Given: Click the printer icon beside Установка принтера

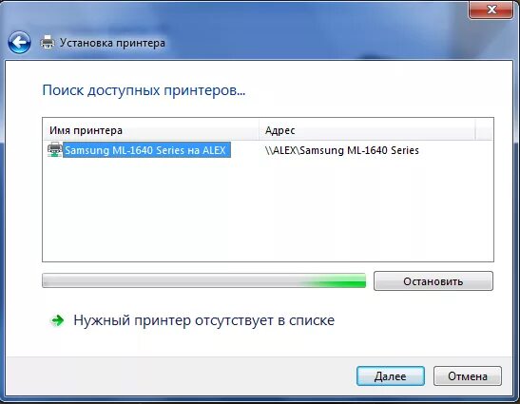Looking at the screenshot, I should pos(48,43).
